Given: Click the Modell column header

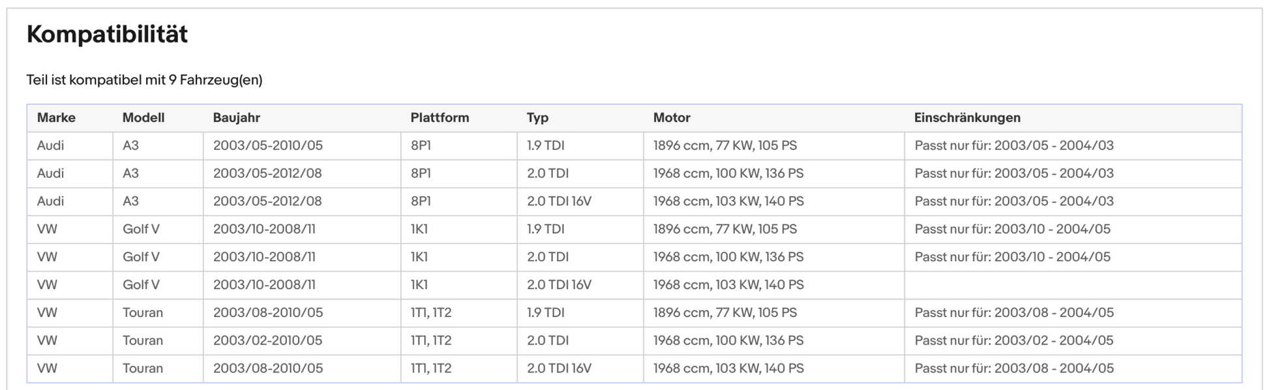Looking at the screenshot, I should coord(143,118).
